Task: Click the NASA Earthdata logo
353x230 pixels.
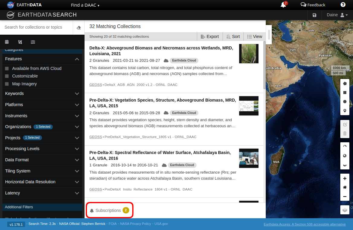Action: point(24,5)
